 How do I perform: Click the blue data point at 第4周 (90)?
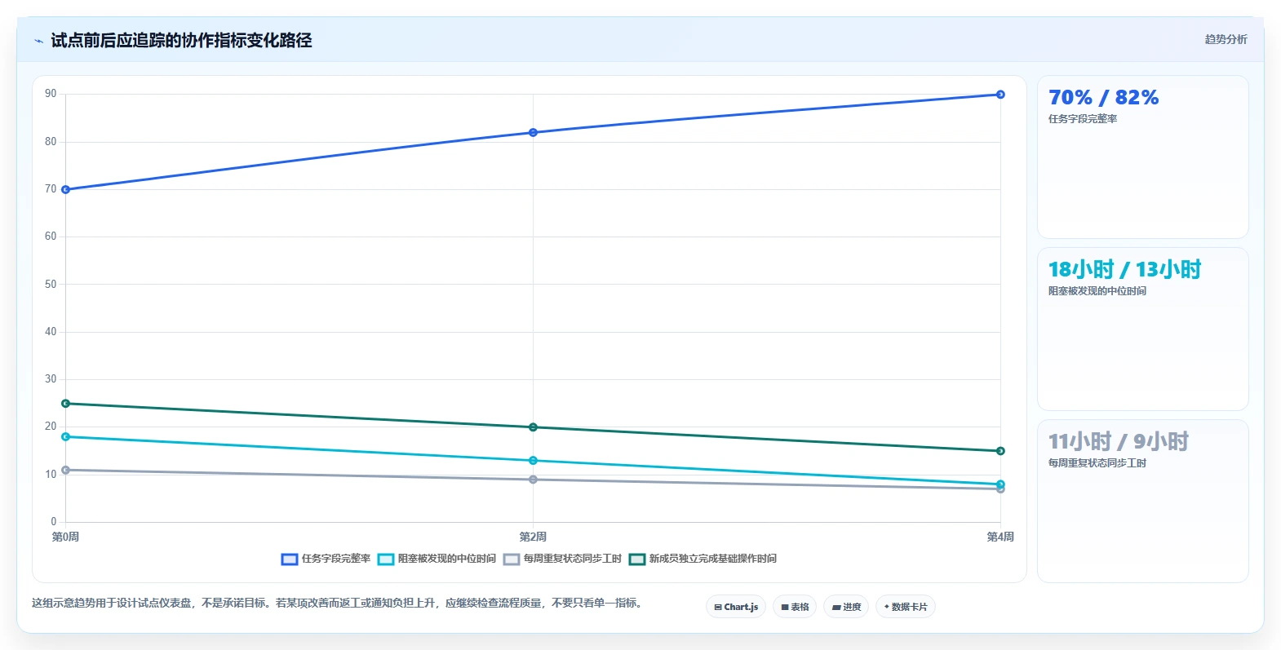pos(1000,95)
